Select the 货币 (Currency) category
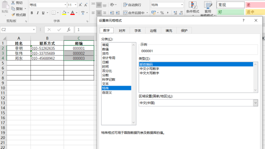Viewport: 265px width, 149px height. click(106, 53)
